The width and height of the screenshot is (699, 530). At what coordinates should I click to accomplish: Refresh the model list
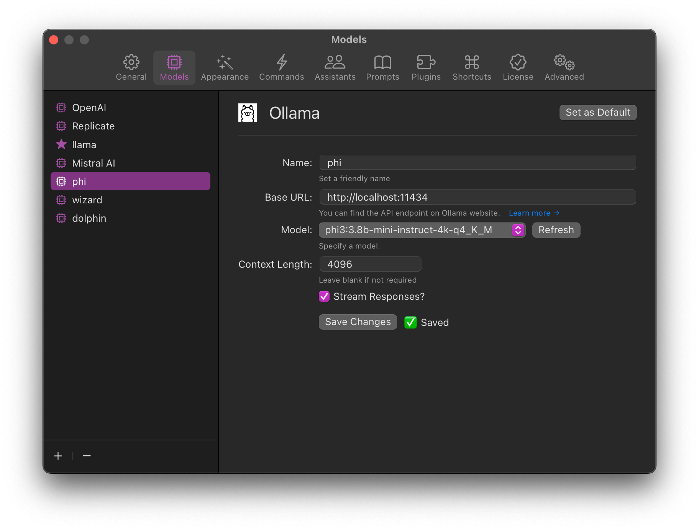pyautogui.click(x=556, y=230)
